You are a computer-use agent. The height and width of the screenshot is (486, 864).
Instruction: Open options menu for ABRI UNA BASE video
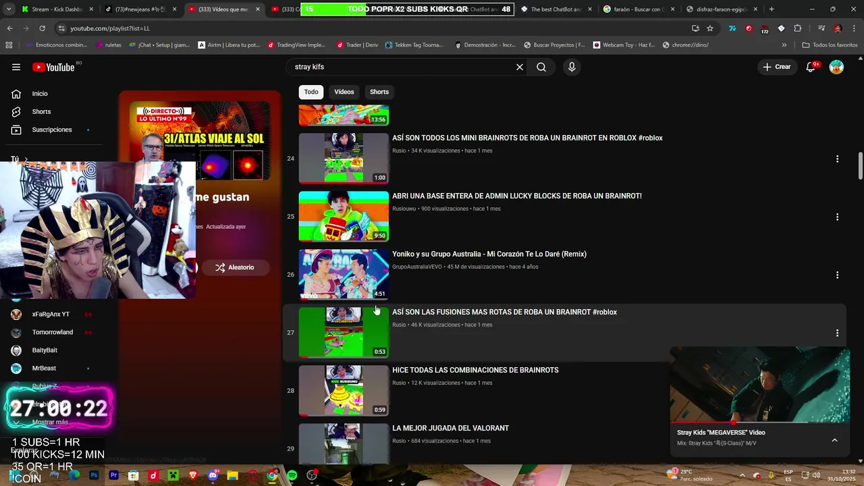point(837,217)
